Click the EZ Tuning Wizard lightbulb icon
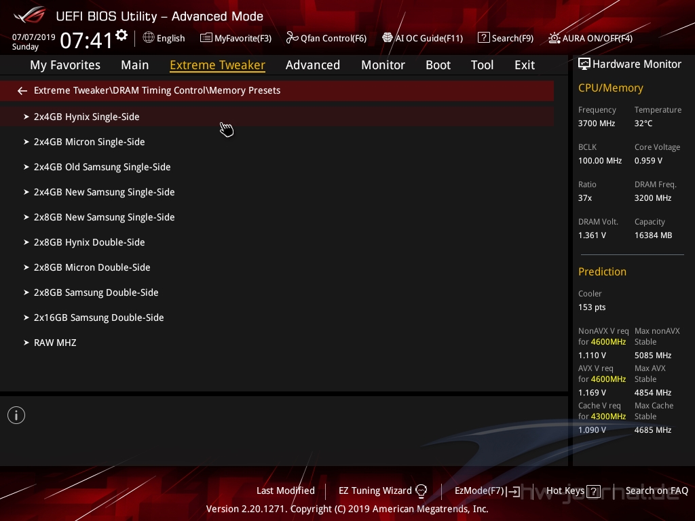 tap(421, 491)
